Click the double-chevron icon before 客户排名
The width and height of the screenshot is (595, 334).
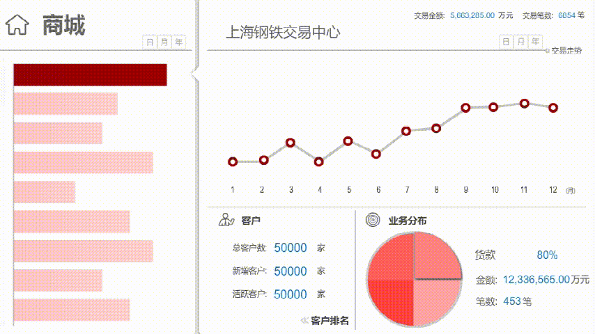tap(304, 321)
